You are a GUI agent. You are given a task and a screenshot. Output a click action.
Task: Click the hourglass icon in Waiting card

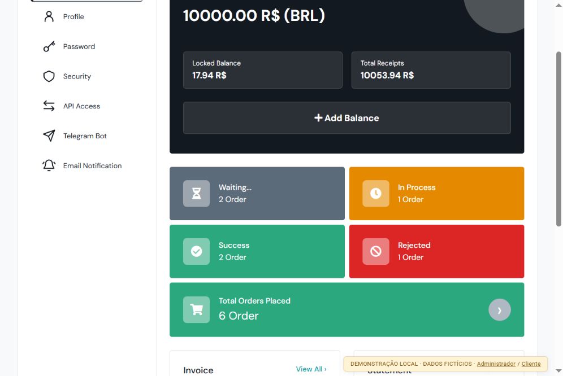[x=196, y=194]
